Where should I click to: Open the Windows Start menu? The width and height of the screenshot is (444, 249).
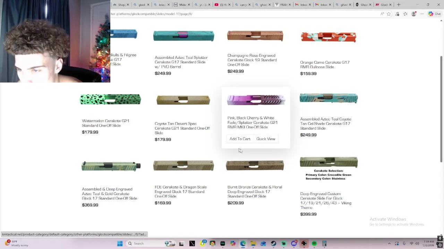[120, 243]
